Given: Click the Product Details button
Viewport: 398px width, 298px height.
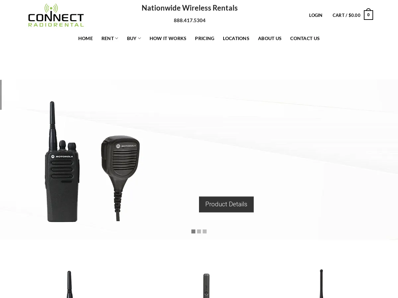Looking at the screenshot, I should click(x=226, y=204).
